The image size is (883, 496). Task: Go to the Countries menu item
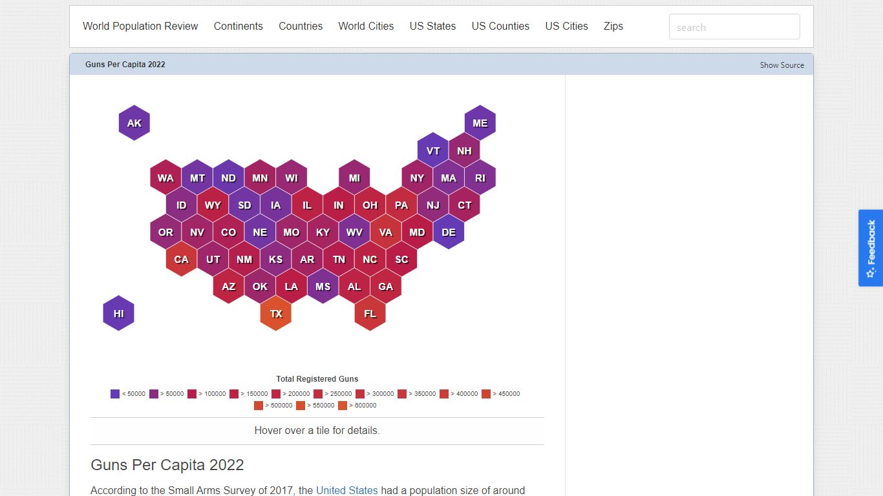(301, 26)
